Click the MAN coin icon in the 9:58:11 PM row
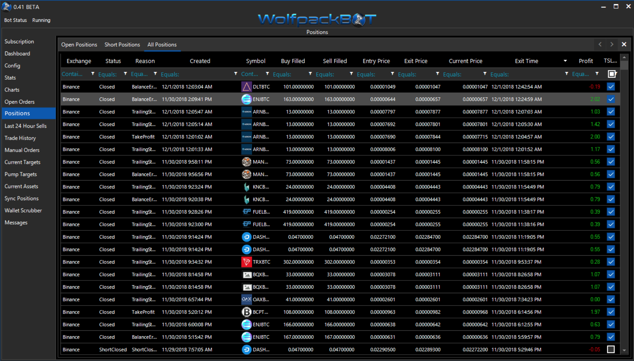The image size is (634, 361). point(246,162)
